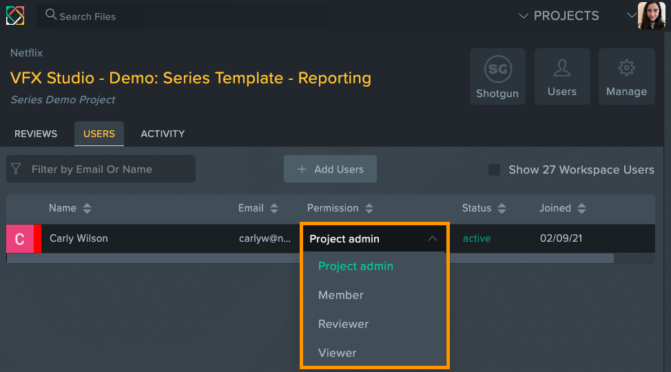This screenshot has height=372, width=671.
Task: Click the 02/09/21 joined date
Action: (561, 238)
